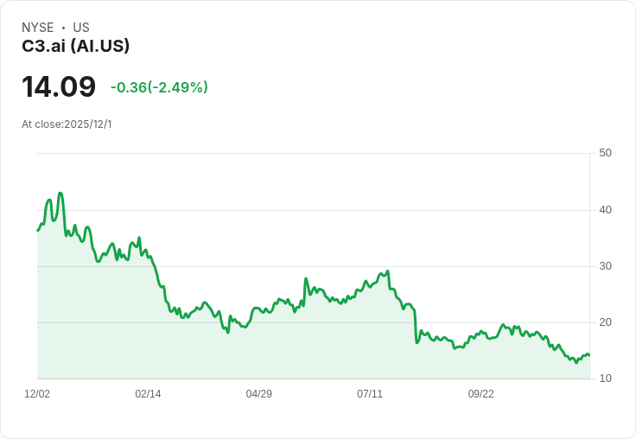Image resolution: width=636 pixels, height=439 pixels.
Task: Click the July price peak near 07/11
Action: click(388, 271)
